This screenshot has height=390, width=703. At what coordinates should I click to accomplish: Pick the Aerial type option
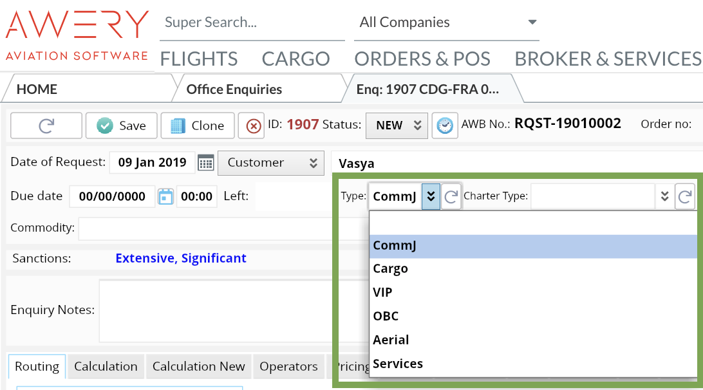(391, 340)
